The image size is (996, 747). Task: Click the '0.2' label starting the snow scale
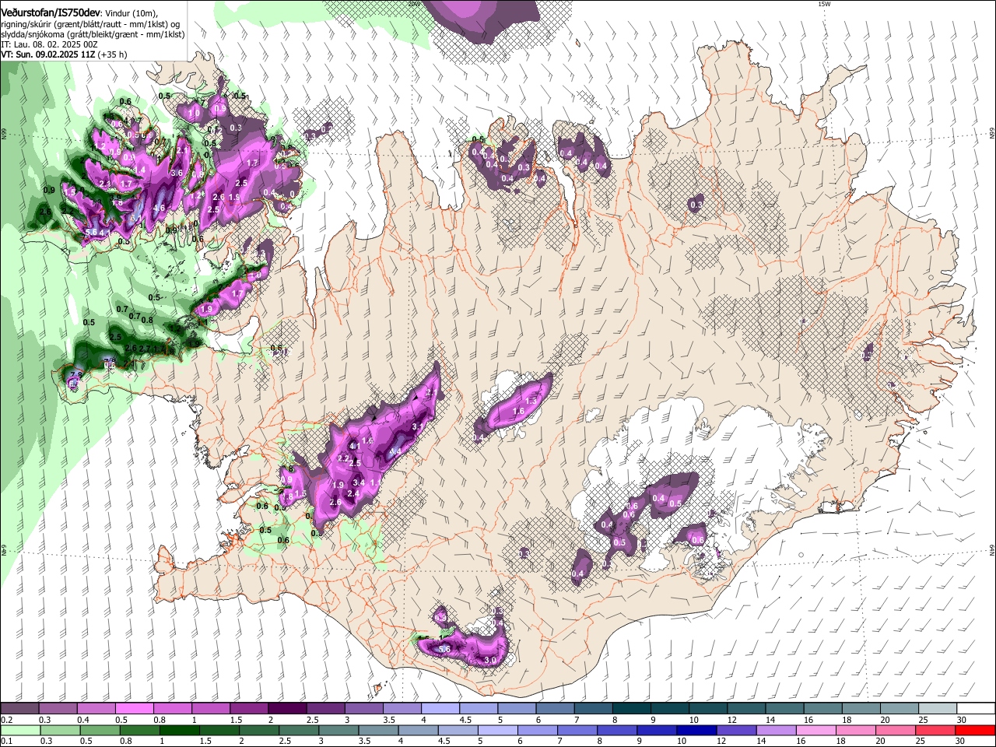click(6, 720)
